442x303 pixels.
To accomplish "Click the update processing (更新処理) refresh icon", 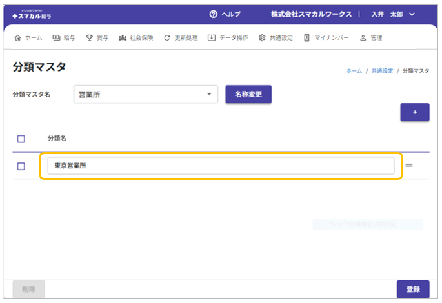I will click(x=168, y=38).
